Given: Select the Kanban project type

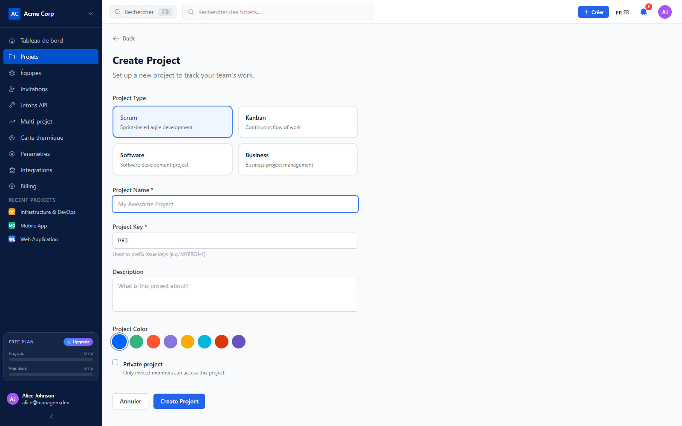Looking at the screenshot, I should 298,122.
